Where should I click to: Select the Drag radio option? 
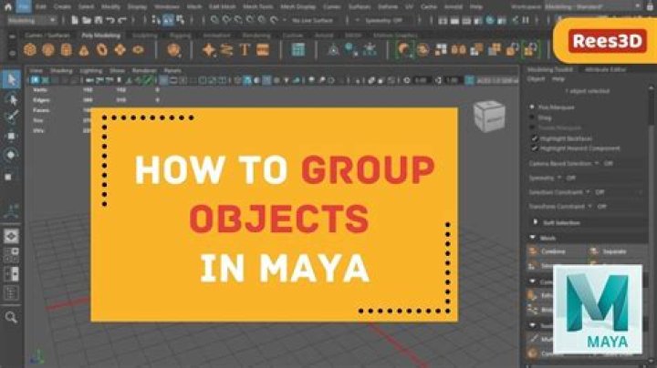pos(532,118)
